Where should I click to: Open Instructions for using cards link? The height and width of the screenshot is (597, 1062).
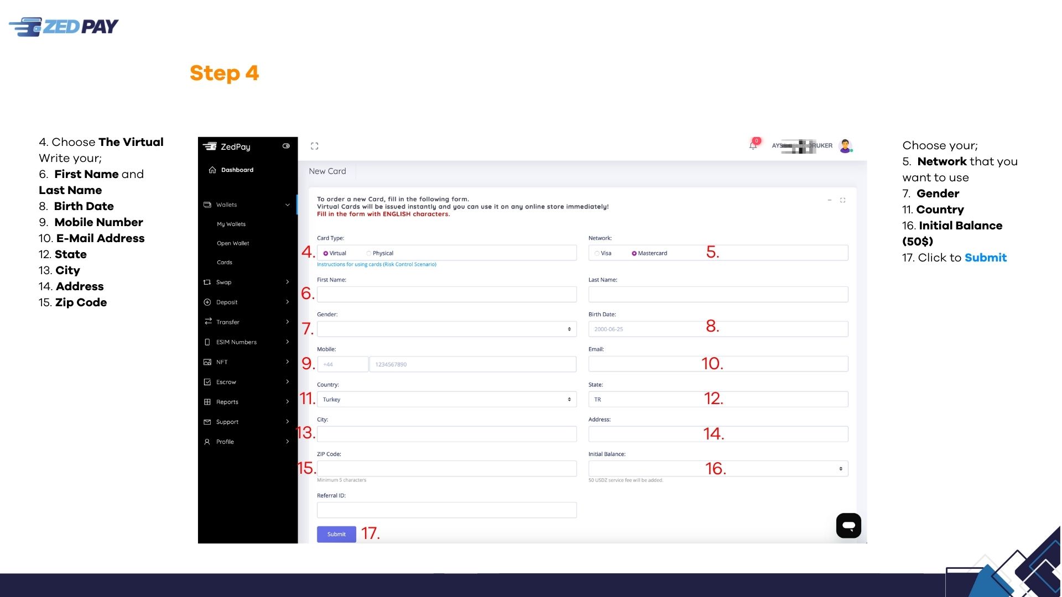377,264
